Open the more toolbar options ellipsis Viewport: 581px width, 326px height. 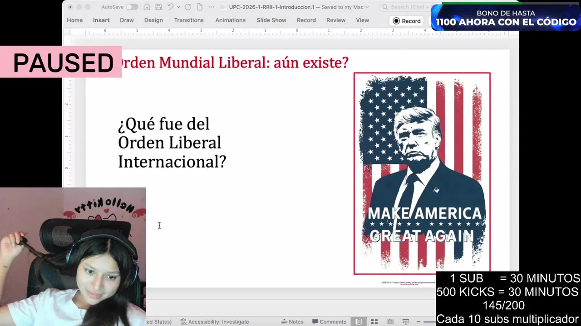[x=211, y=7]
